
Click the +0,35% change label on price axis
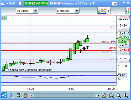pos(124,37)
